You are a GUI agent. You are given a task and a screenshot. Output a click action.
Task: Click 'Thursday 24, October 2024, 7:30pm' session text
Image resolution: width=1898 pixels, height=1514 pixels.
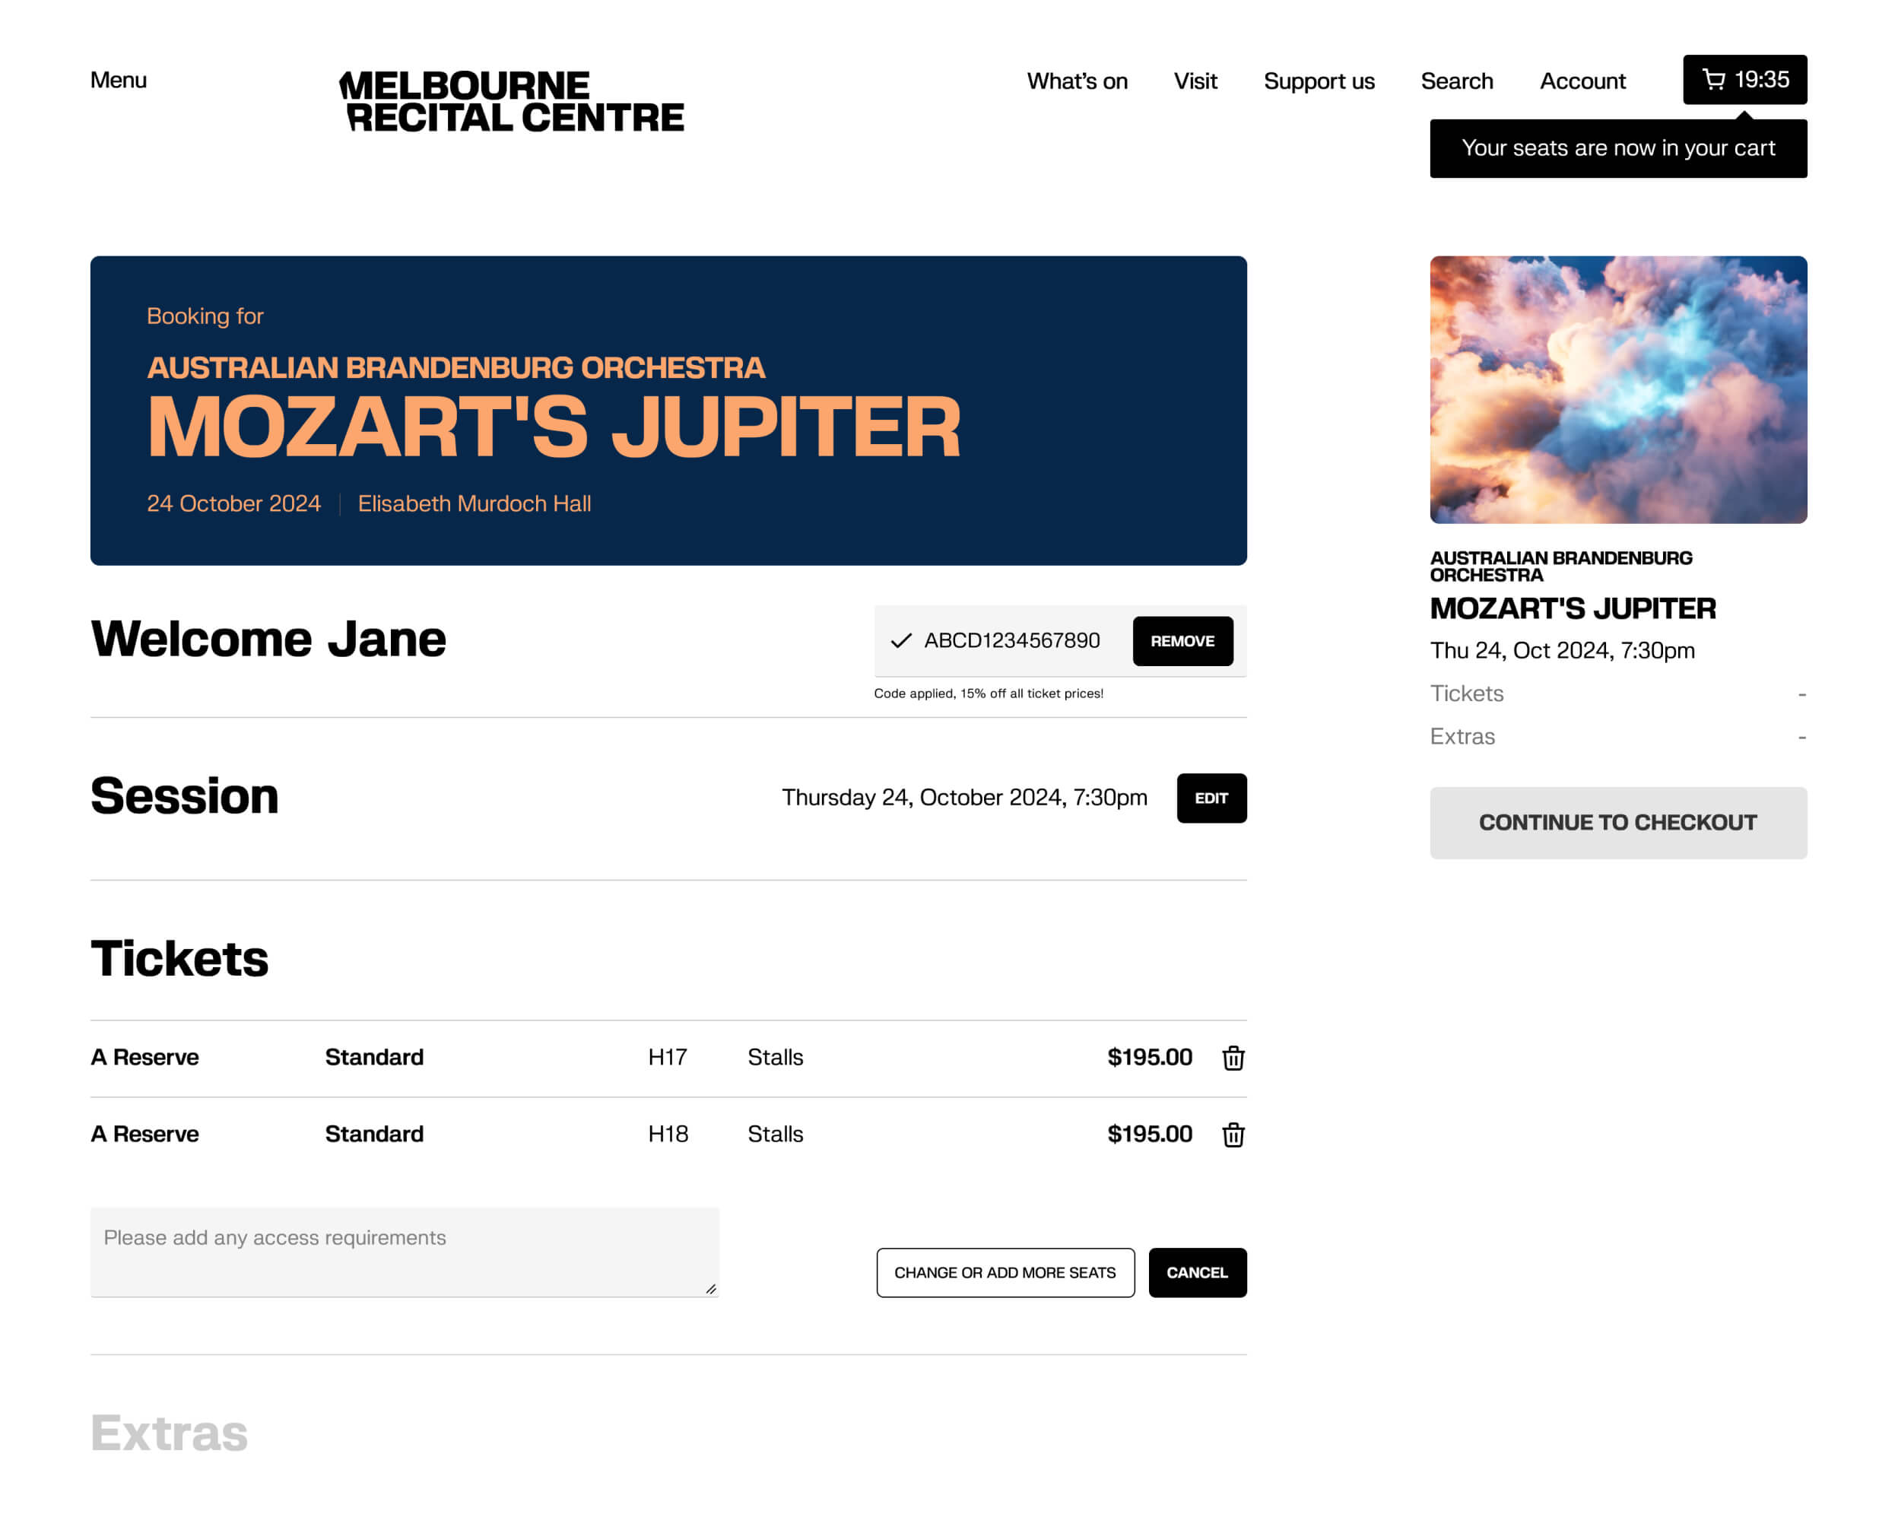pos(965,798)
